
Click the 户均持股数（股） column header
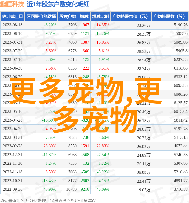pos(170,16)
